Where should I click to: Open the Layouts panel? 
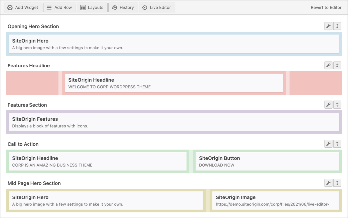tap(92, 7)
